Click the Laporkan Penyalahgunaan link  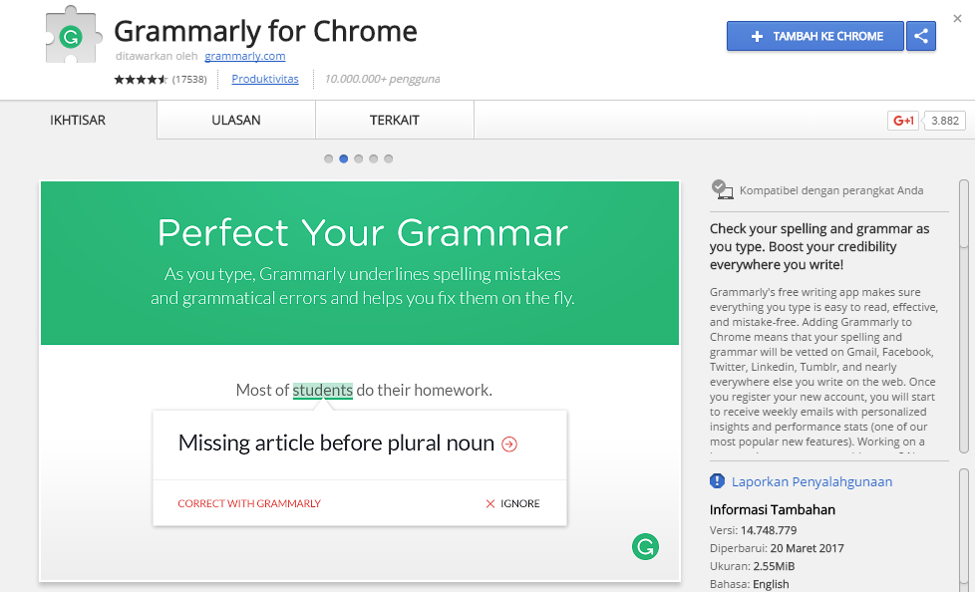812,481
